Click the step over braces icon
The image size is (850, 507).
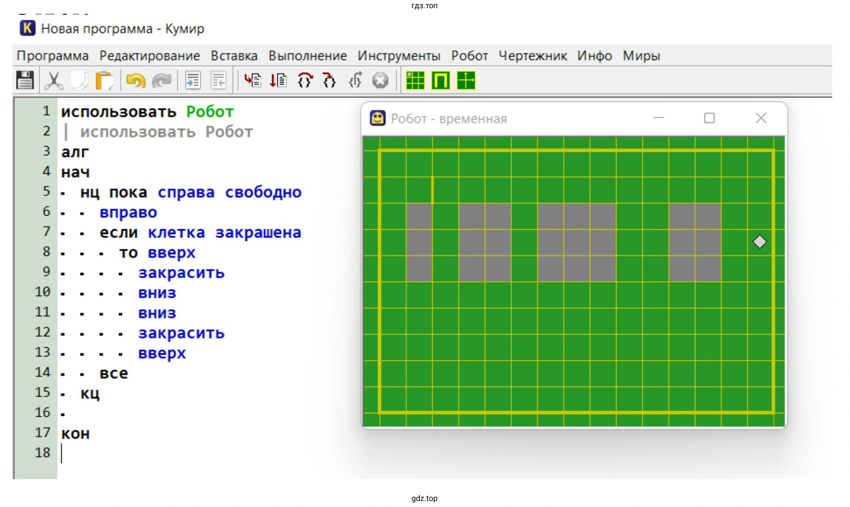[305, 80]
